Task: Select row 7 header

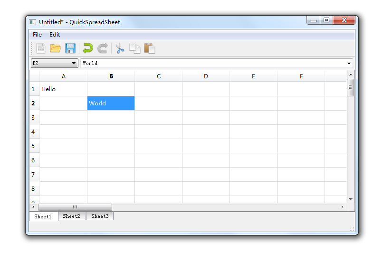Action: (34, 174)
